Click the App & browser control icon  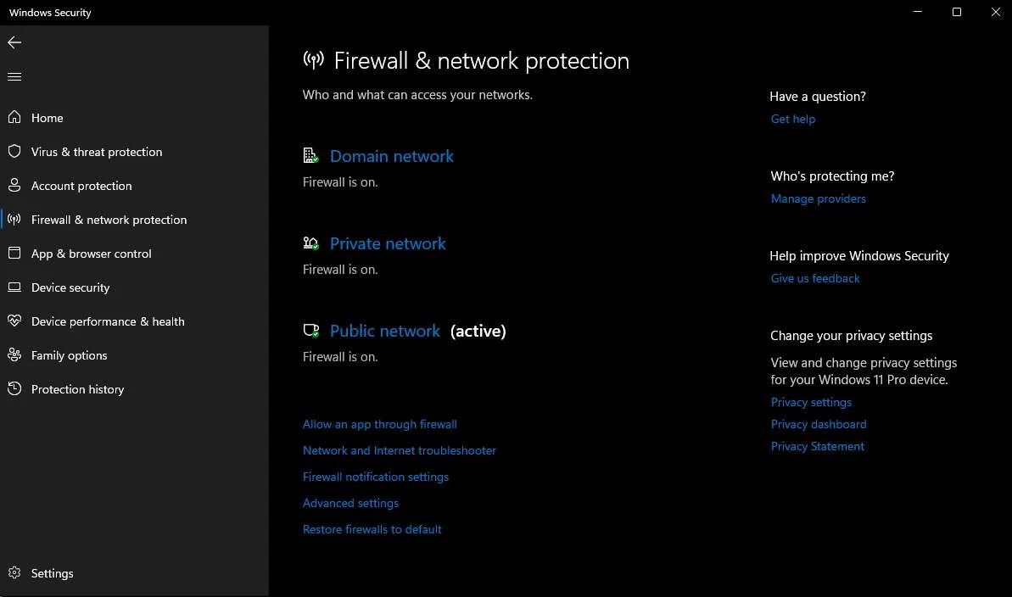point(14,254)
